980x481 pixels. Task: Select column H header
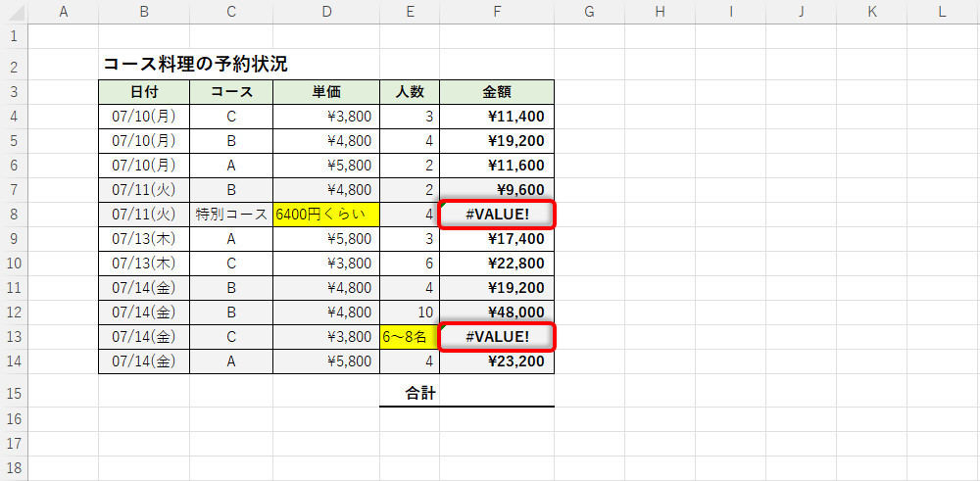point(660,12)
